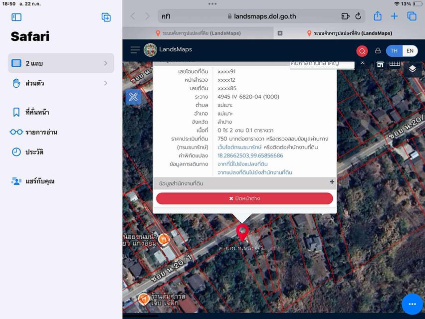Tap the กก text size button

coord(166,16)
